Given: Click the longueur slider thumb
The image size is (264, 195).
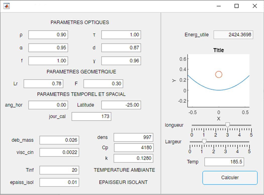Looking at the screenshot, I should pyautogui.click(x=228, y=125).
